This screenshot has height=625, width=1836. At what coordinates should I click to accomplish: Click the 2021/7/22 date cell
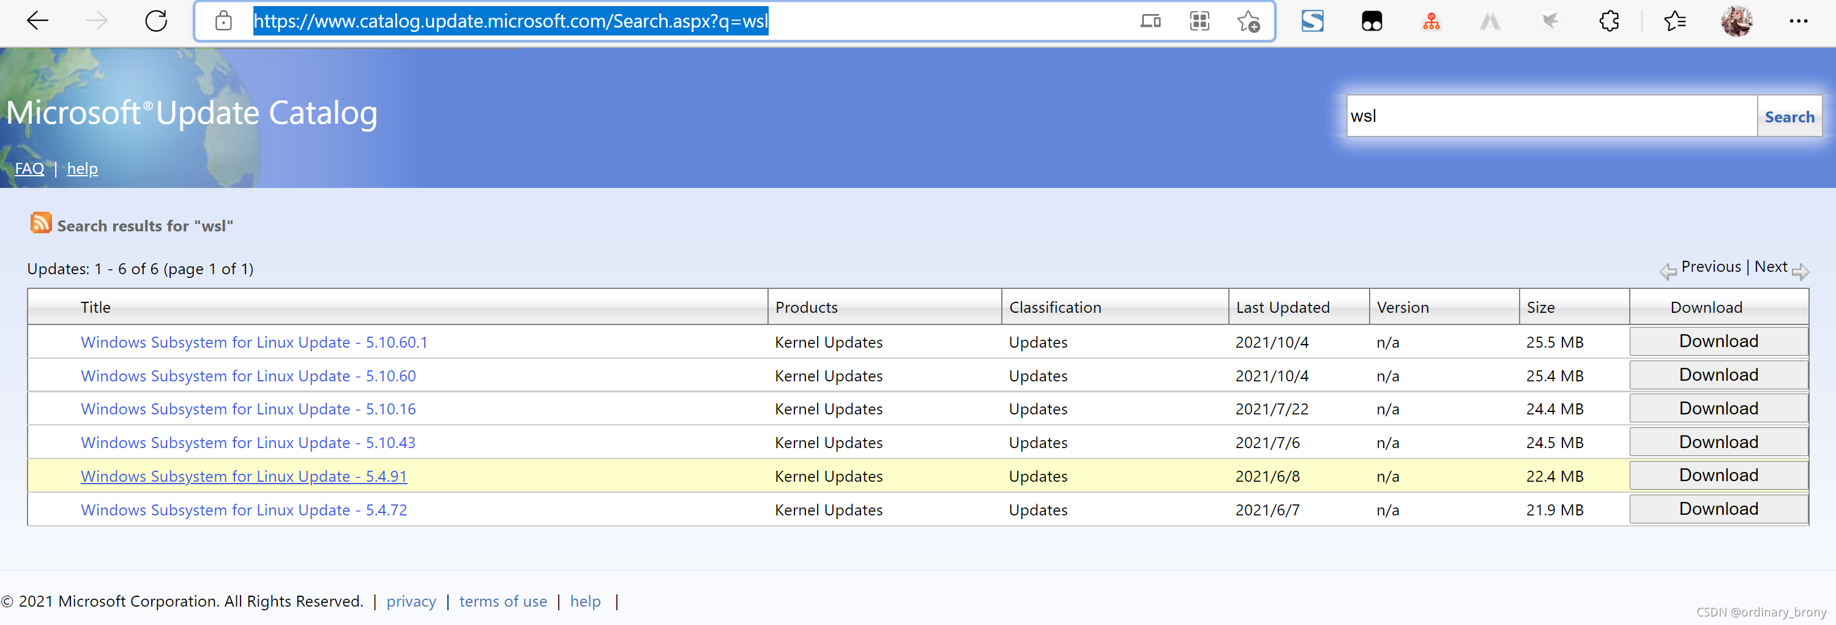(x=1272, y=409)
